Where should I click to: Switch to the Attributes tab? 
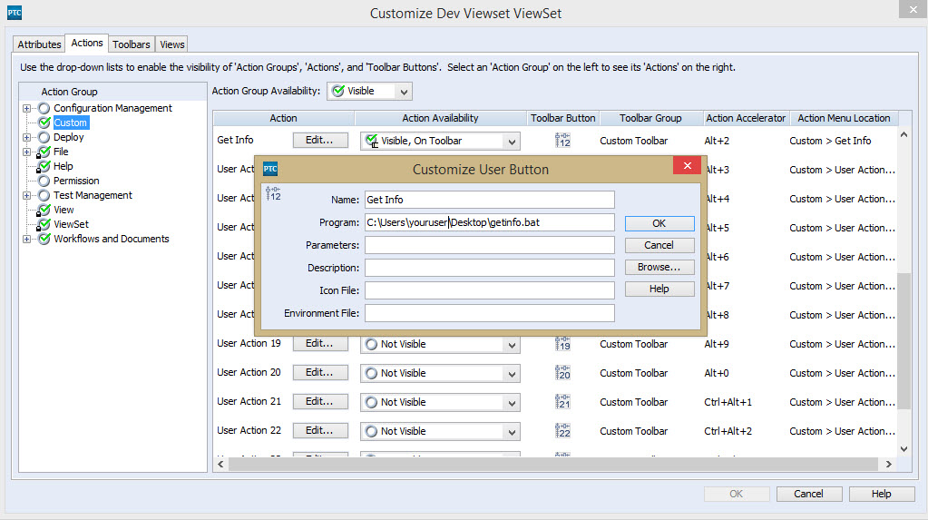point(39,44)
